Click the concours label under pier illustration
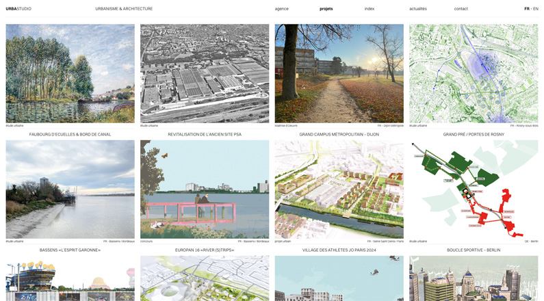 [x=146, y=241]
